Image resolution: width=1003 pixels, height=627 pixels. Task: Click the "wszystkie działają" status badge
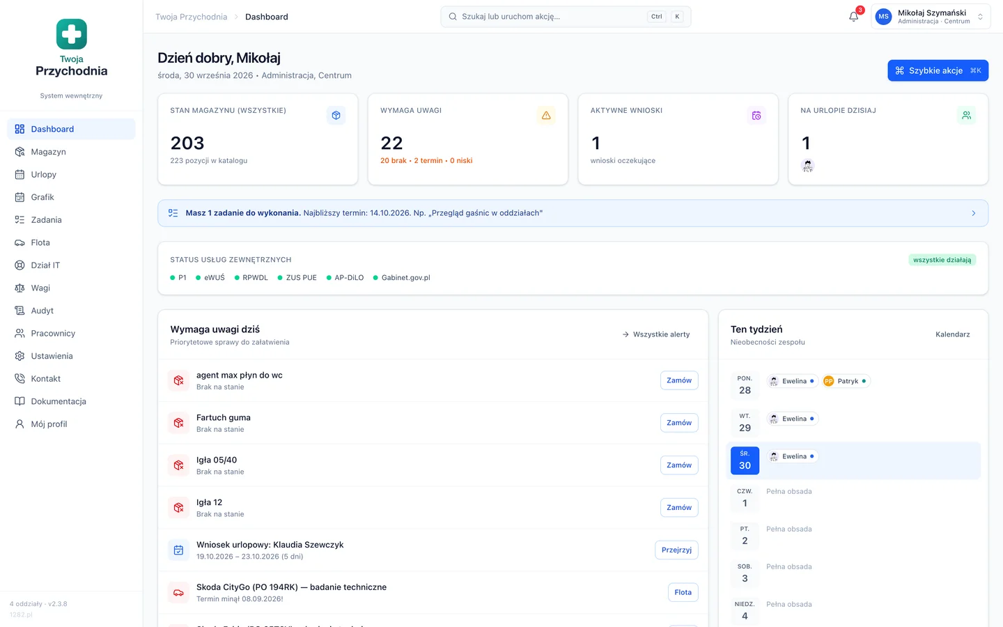(x=942, y=260)
